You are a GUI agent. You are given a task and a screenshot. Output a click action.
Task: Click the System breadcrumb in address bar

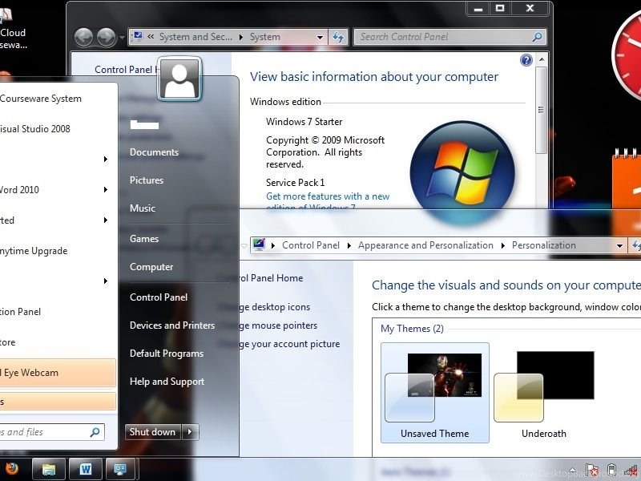(x=265, y=37)
